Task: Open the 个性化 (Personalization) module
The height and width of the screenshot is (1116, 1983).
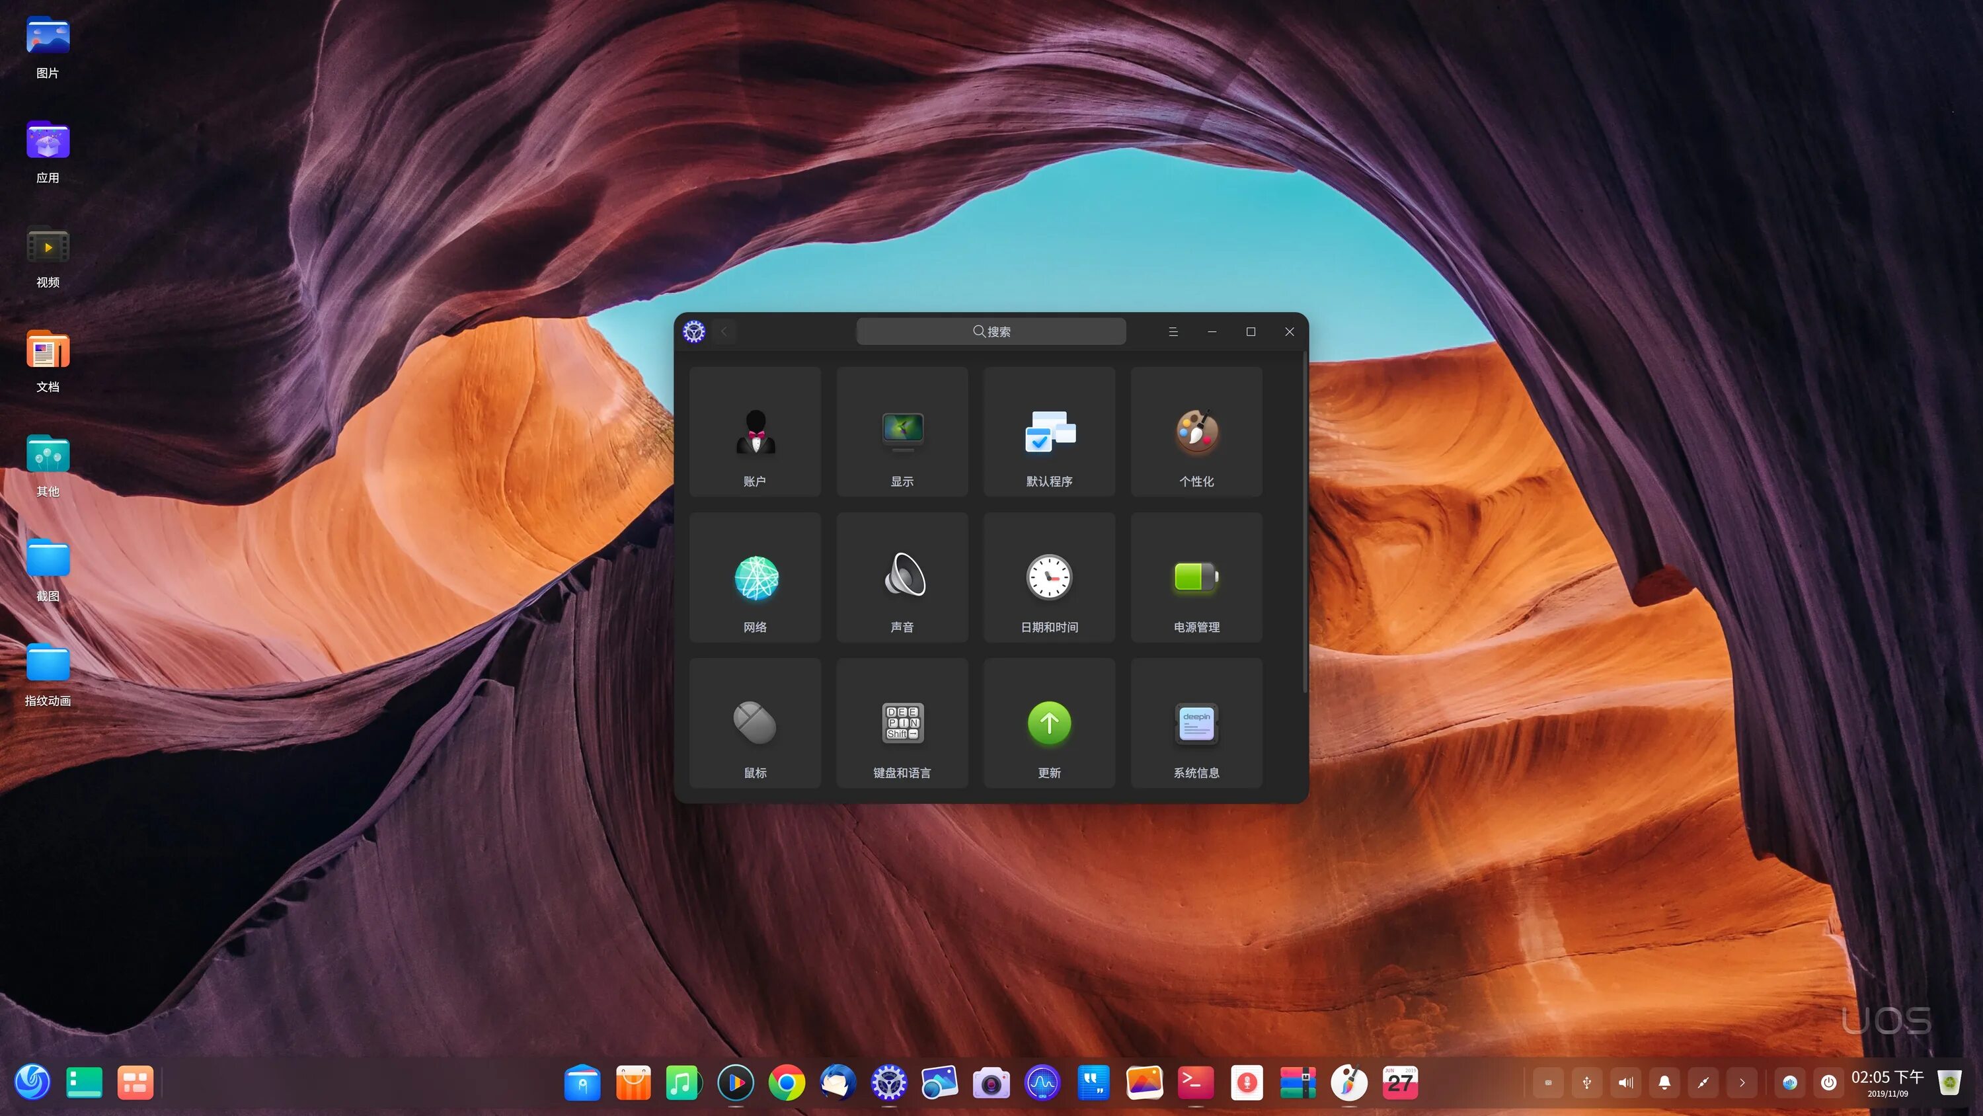Action: coord(1196,431)
